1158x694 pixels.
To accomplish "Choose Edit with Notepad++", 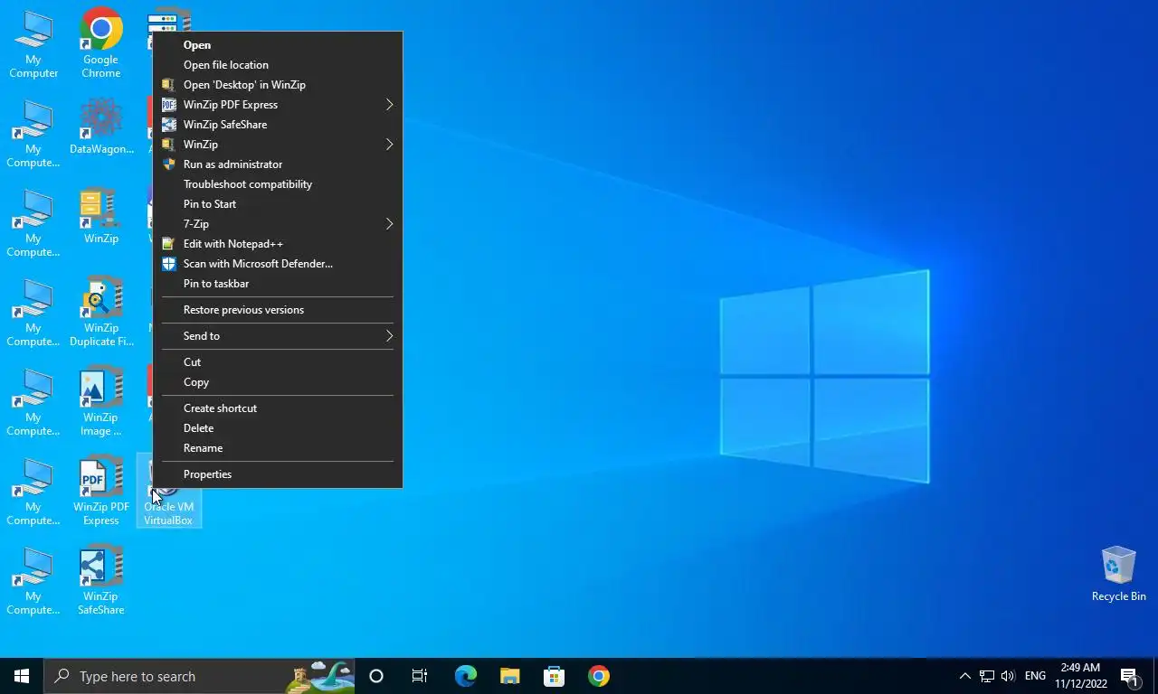I will pyautogui.click(x=278, y=243).
